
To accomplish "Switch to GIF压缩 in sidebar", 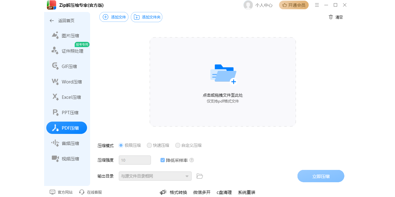I will coord(66,66).
